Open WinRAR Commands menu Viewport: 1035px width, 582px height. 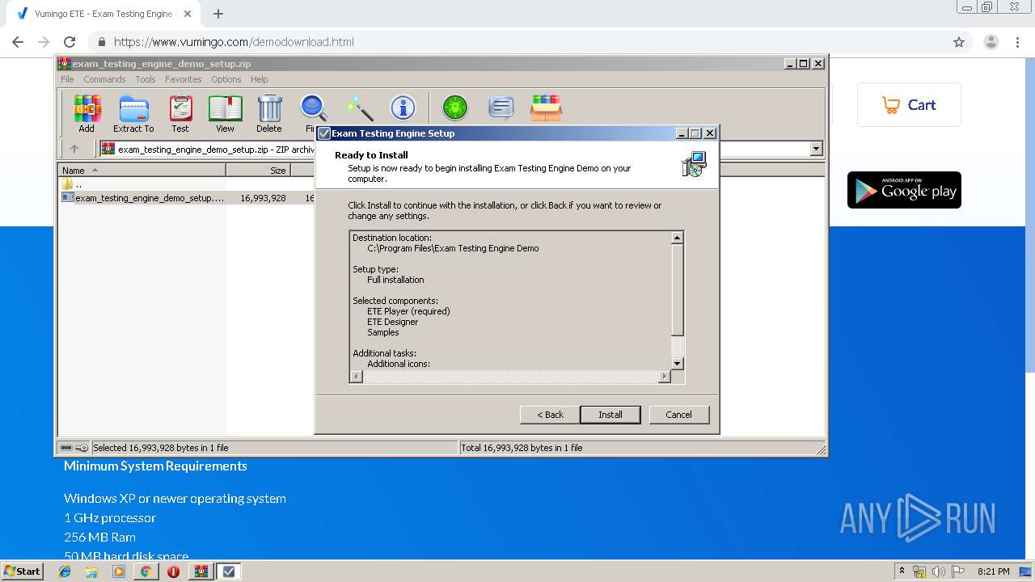click(x=104, y=79)
